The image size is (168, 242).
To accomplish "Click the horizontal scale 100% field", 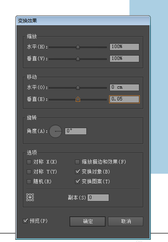I will coord(124,47).
